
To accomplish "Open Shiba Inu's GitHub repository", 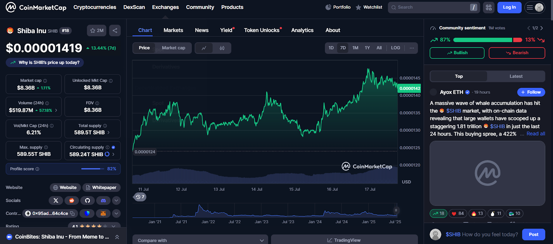I will [x=87, y=200].
